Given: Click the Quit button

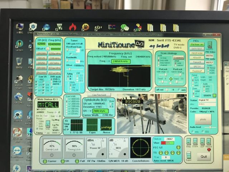Looking at the screenshot, I should [x=204, y=157].
